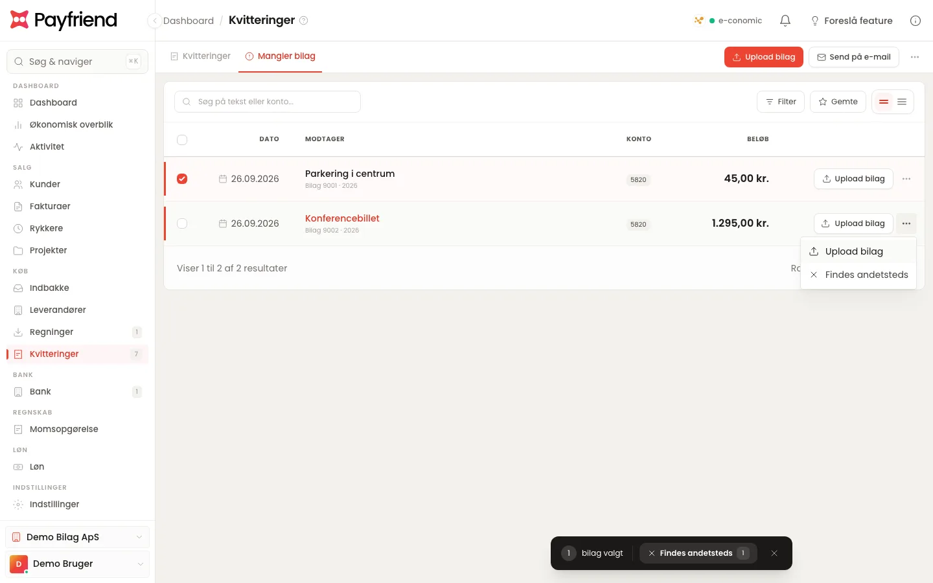The image size is (933, 583).
Task: Collapse the sidebar with the chevron button
Action: coord(154,21)
